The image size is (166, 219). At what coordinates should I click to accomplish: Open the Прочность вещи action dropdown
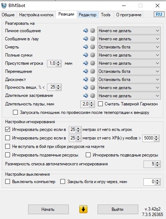pos(129,88)
